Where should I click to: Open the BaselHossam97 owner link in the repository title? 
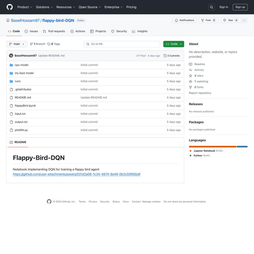(25, 20)
